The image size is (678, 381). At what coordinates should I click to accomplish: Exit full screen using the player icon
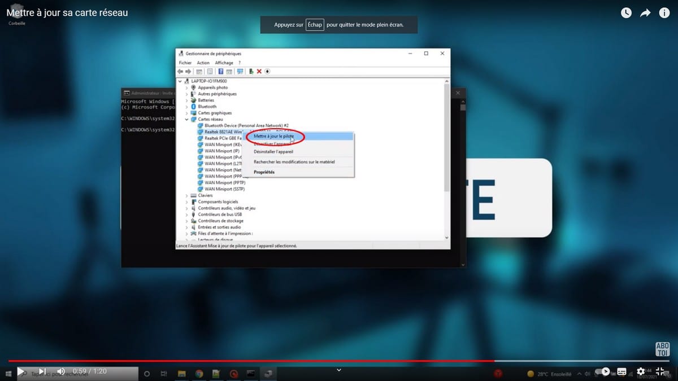click(660, 372)
